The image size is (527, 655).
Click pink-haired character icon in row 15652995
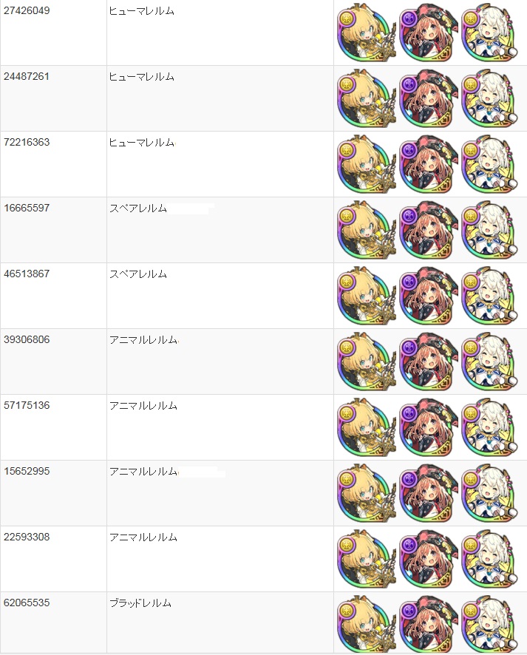(429, 494)
